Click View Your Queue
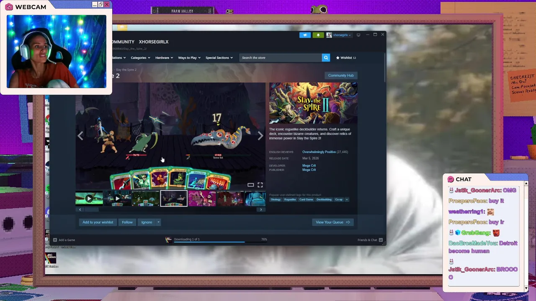The image size is (536, 301). (333, 222)
